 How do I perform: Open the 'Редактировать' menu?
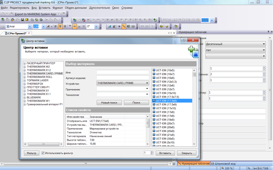(20, 8)
